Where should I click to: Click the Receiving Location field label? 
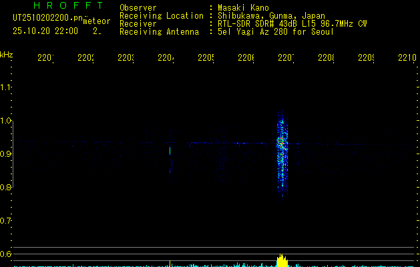(162, 16)
